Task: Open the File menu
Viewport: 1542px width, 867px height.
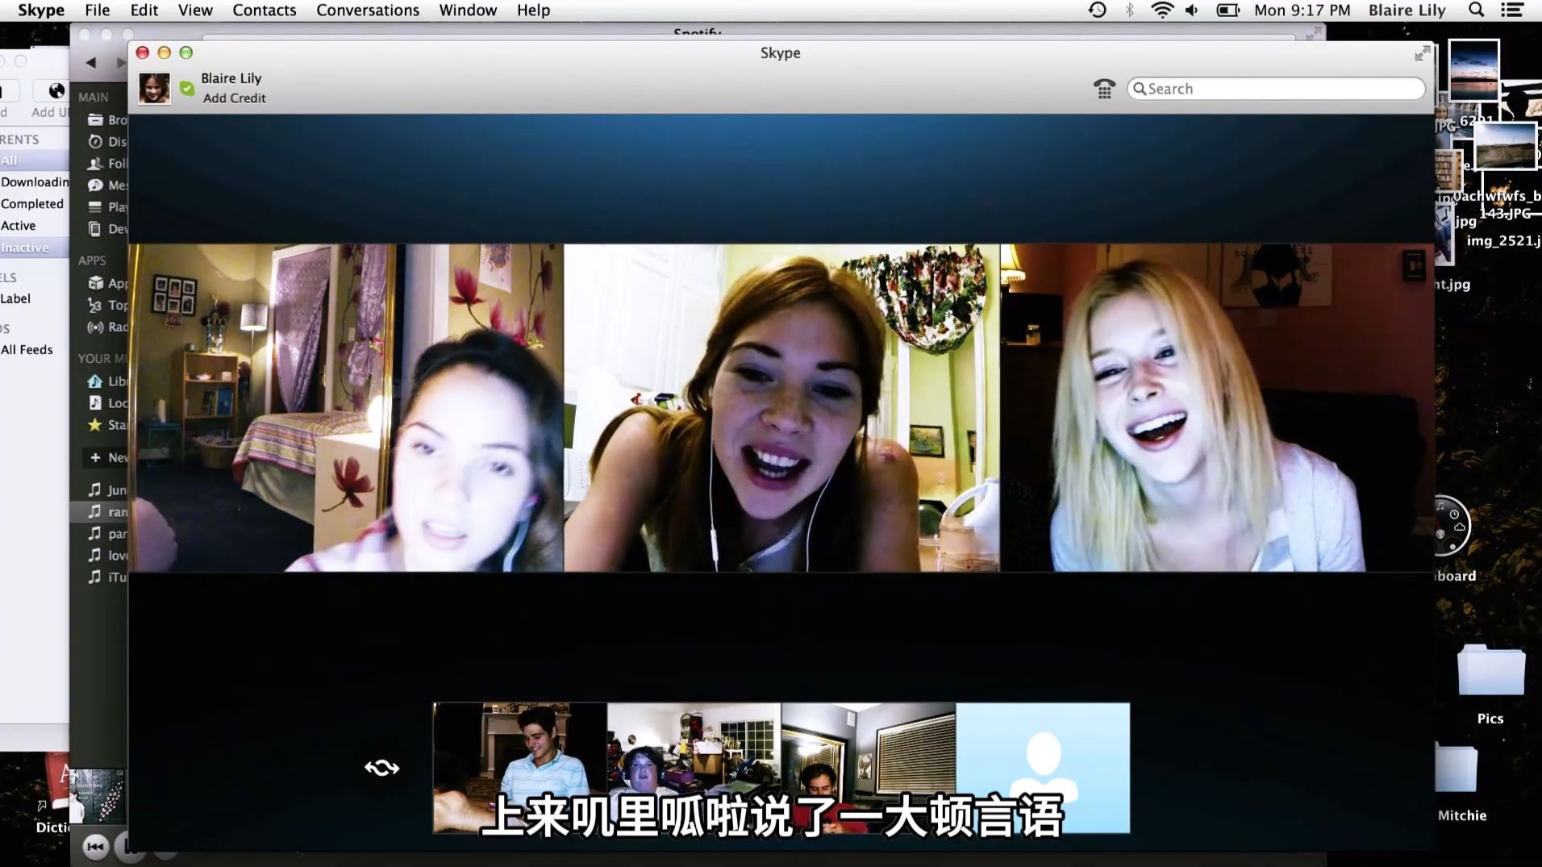Action: click(x=97, y=10)
